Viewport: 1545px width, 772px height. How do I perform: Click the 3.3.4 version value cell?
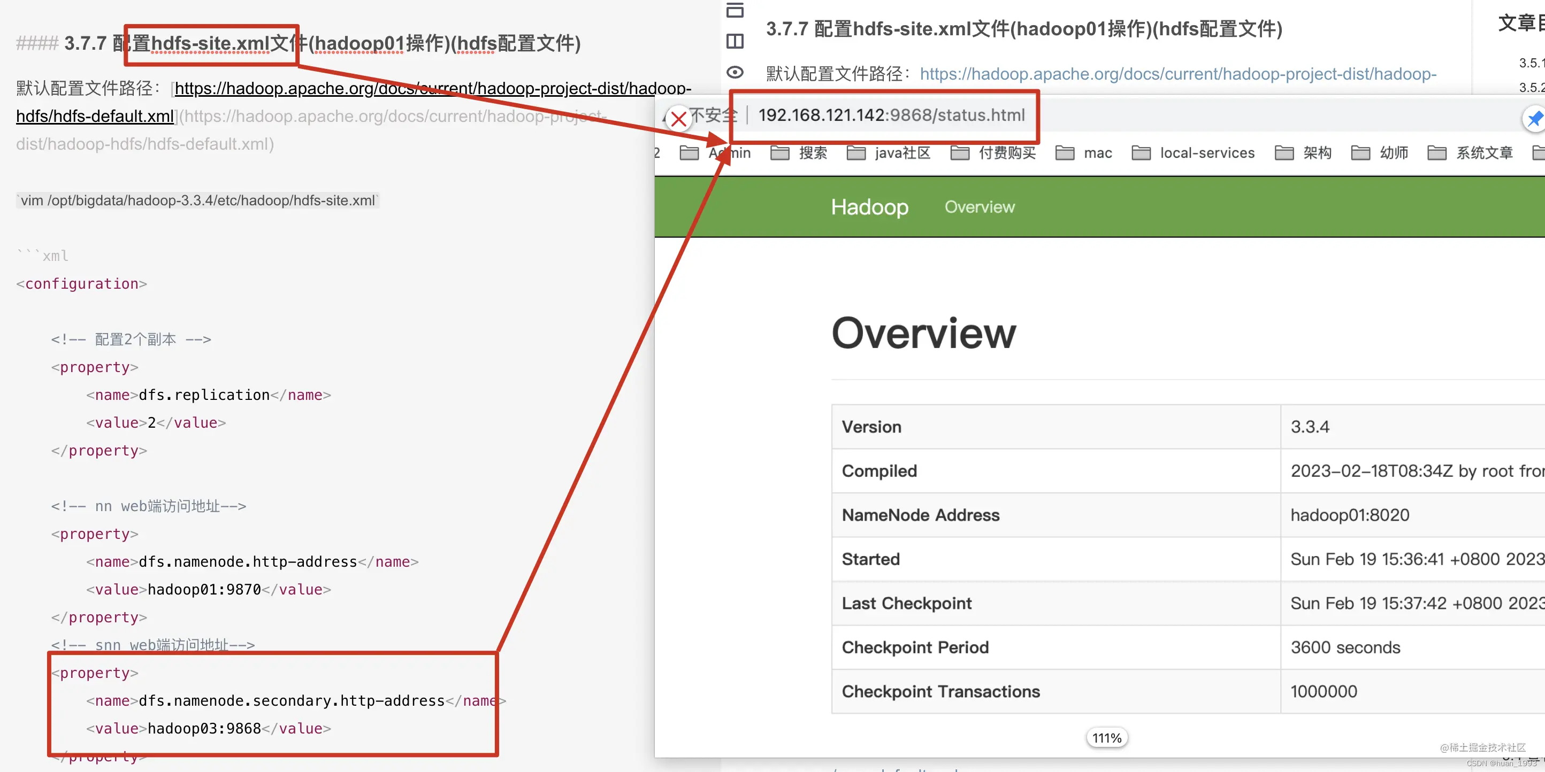[x=1310, y=427]
